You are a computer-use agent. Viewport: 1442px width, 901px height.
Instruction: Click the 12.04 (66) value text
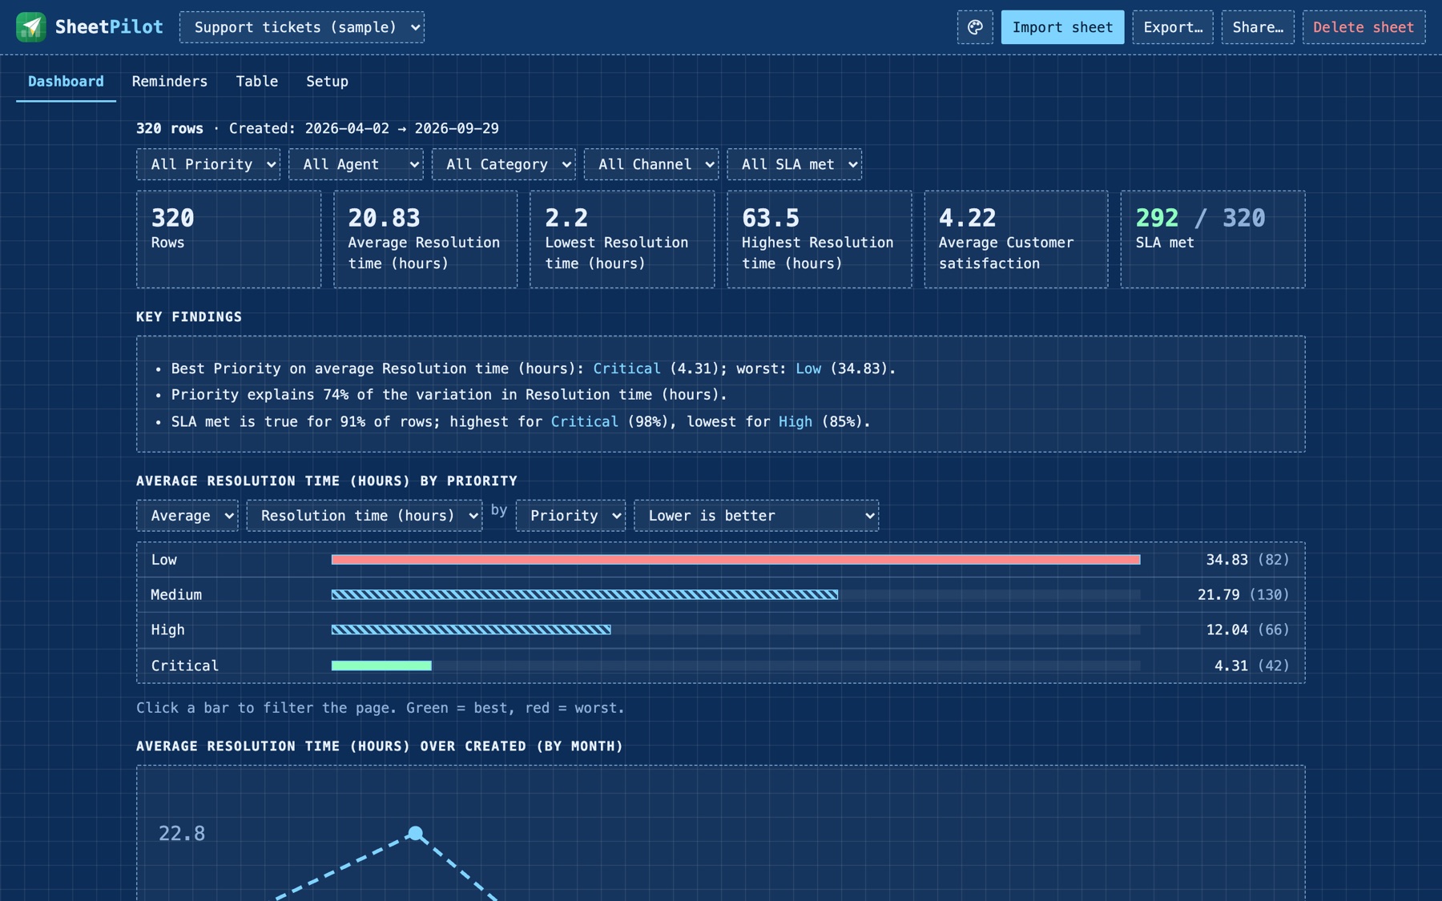[1247, 630]
